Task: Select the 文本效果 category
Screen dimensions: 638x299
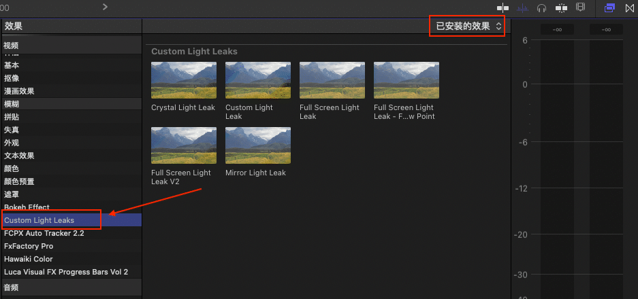Action: [x=71, y=156]
